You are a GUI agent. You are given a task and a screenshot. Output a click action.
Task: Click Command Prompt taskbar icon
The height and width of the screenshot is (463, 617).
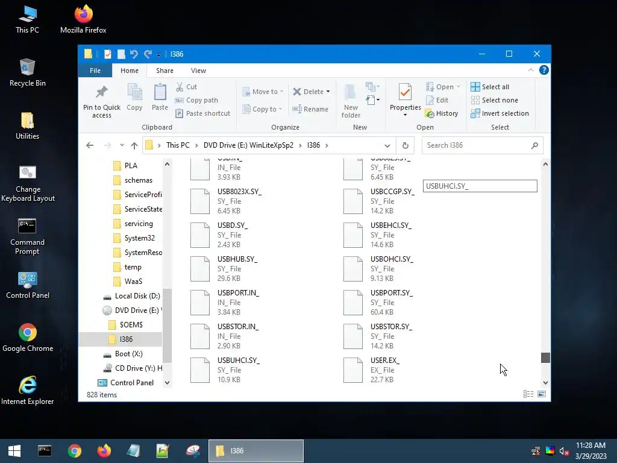coord(45,451)
